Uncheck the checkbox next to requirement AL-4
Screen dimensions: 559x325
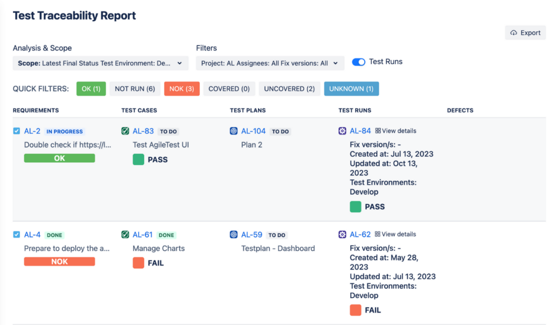[16, 234]
